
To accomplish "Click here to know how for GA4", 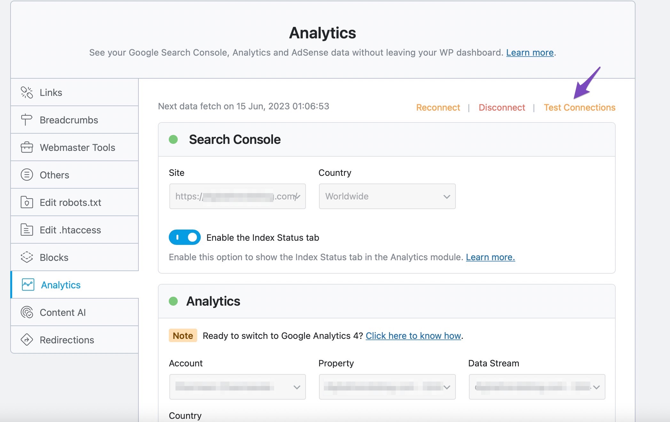I will pyautogui.click(x=413, y=335).
